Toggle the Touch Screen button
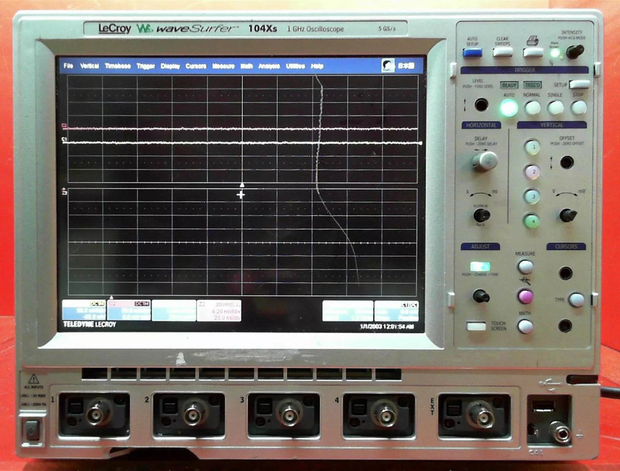620x471 pixels. point(475,326)
